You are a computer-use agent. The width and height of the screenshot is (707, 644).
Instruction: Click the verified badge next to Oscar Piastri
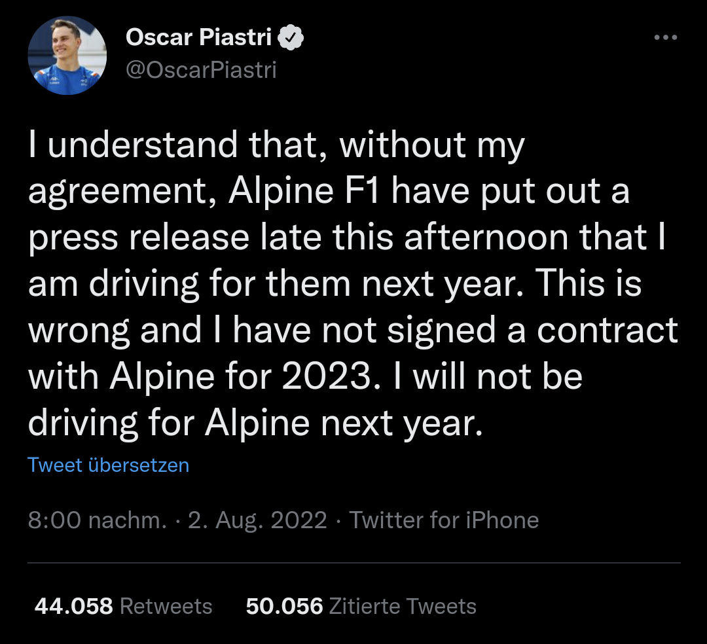click(x=291, y=39)
